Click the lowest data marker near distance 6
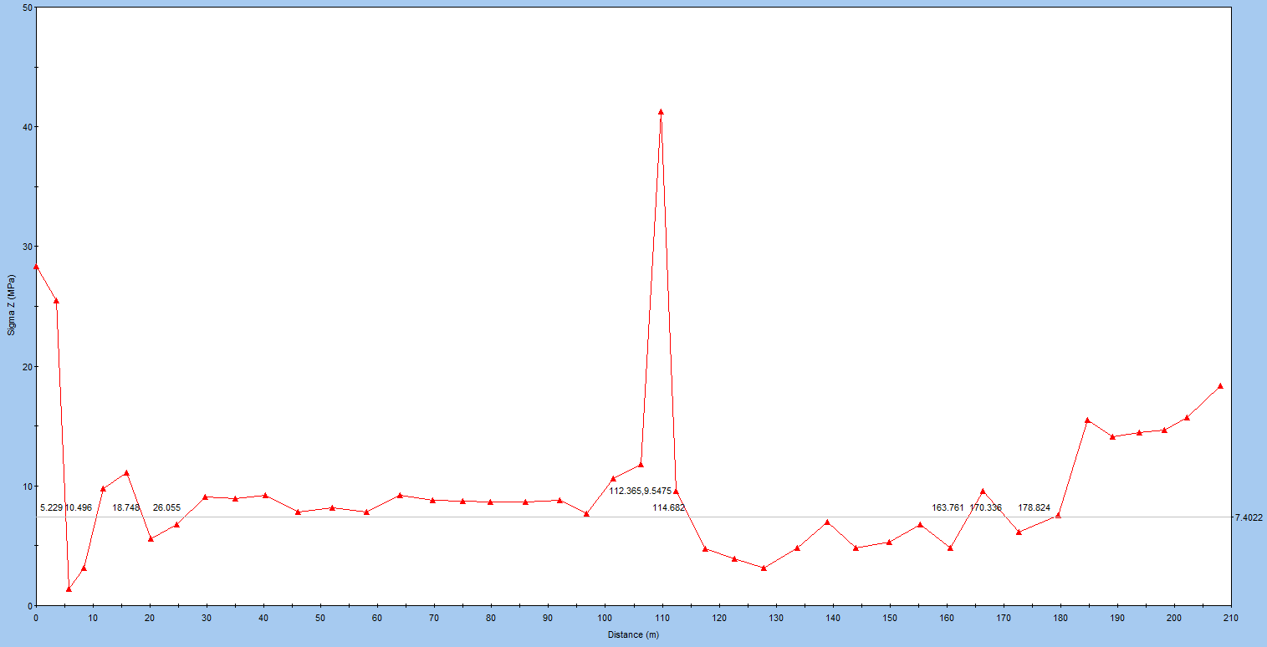The width and height of the screenshot is (1267, 647). click(x=69, y=588)
